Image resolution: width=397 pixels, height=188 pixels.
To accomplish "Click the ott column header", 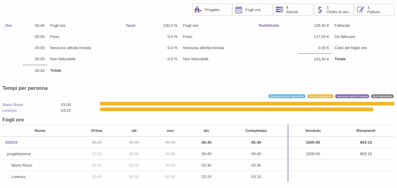I will coord(134,131).
